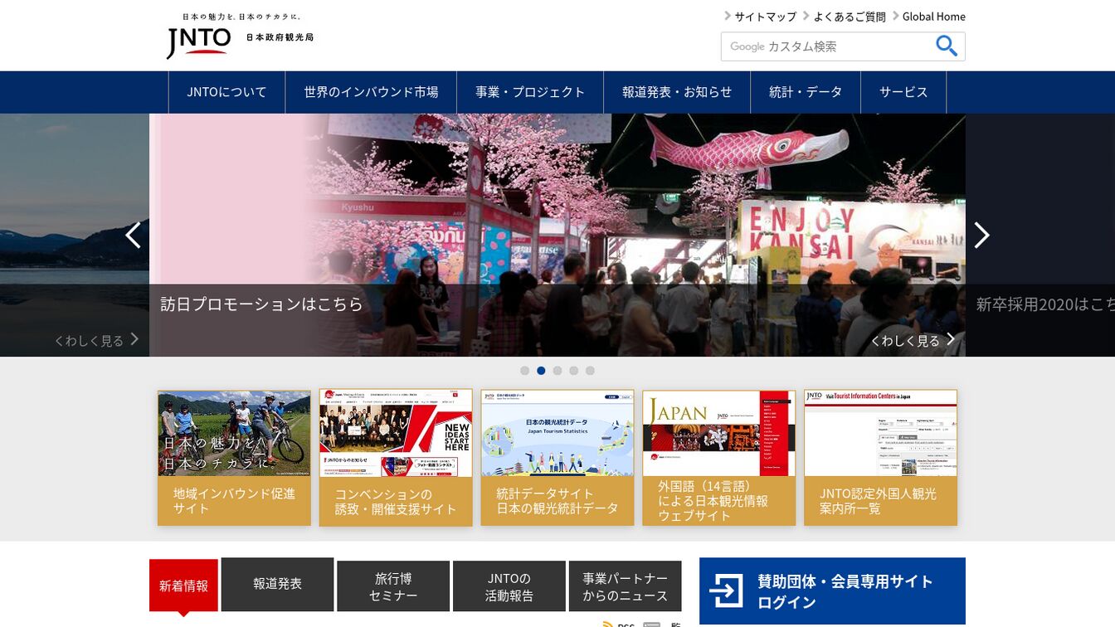This screenshot has width=1115, height=627.
Task: Open 外国語(14言語)ウェブサイト card
Action: 718,458
